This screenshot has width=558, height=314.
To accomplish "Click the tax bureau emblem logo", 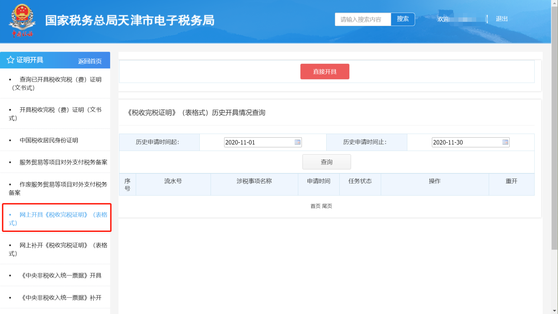I will (22, 21).
